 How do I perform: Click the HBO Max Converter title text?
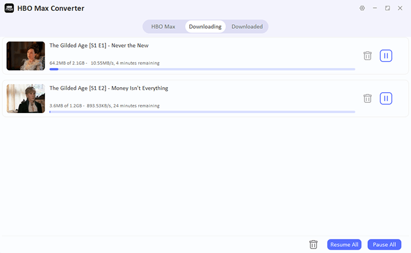pyautogui.click(x=51, y=8)
